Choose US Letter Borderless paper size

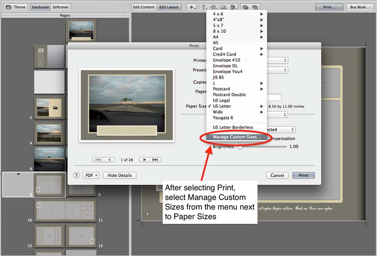[x=233, y=127]
